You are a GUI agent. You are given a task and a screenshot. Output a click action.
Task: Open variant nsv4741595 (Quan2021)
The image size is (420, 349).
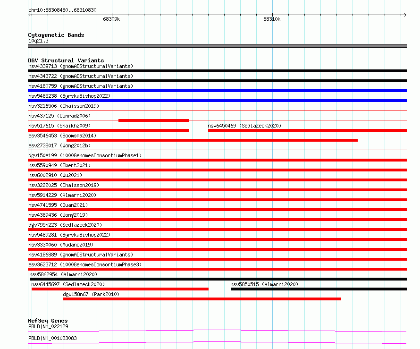pos(58,205)
